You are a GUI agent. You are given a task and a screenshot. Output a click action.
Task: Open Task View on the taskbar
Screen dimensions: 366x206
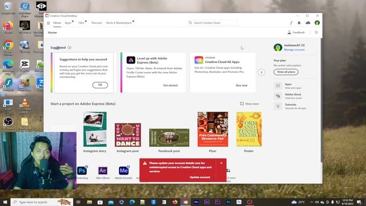(x=78, y=202)
